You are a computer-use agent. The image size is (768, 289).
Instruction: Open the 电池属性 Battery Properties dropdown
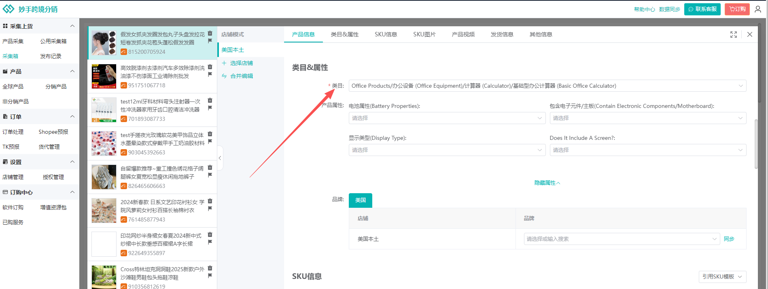pos(446,118)
